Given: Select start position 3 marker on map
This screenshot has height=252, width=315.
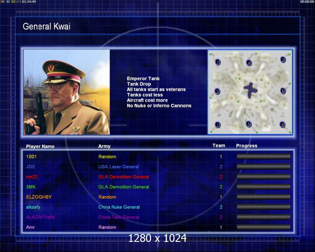Looking at the screenshot, I should [283, 60].
